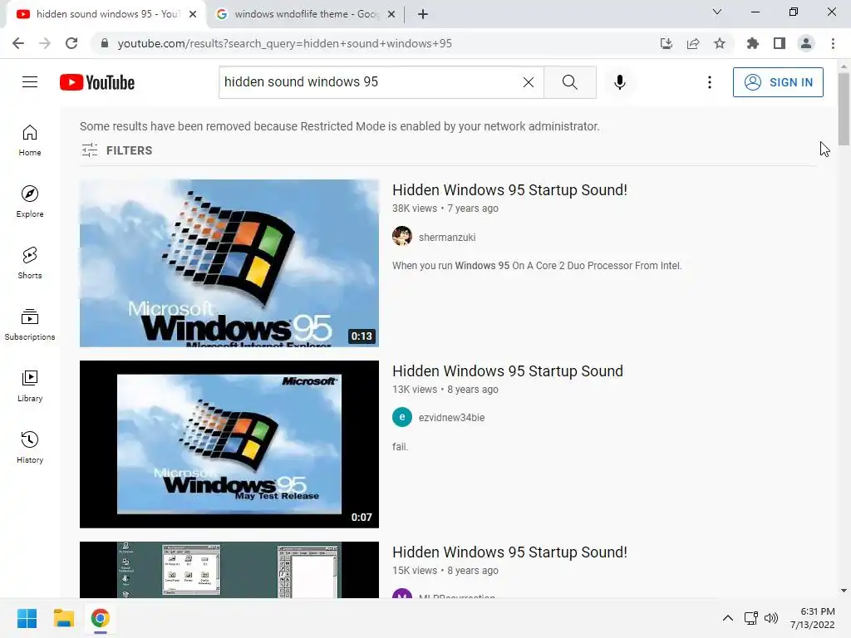Play the 0:13 Windows 95 thumbnail

click(229, 263)
